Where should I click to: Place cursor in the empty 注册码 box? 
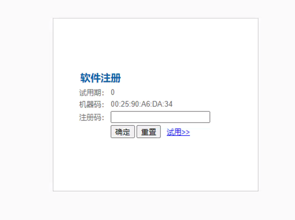click(160, 117)
